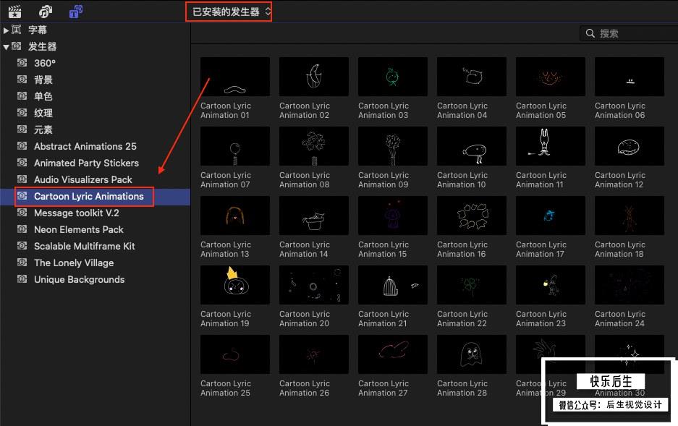Click icon beside The Lonely Village

22,263
